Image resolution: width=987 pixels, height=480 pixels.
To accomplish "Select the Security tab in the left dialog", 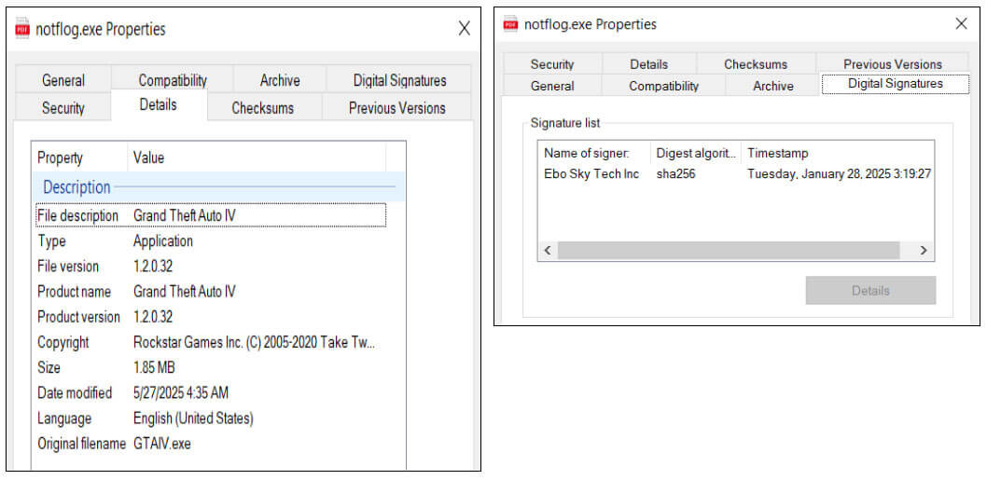I will [63, 107].
